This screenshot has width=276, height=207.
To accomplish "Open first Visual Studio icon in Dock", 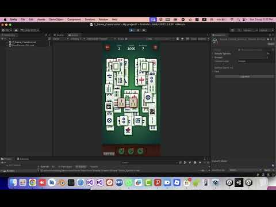I will (90, 183).
